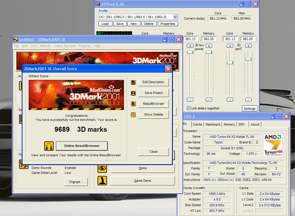Minimize the CPU-Z window
Screen dimensions: 295x216
click(x=272, y=116)
